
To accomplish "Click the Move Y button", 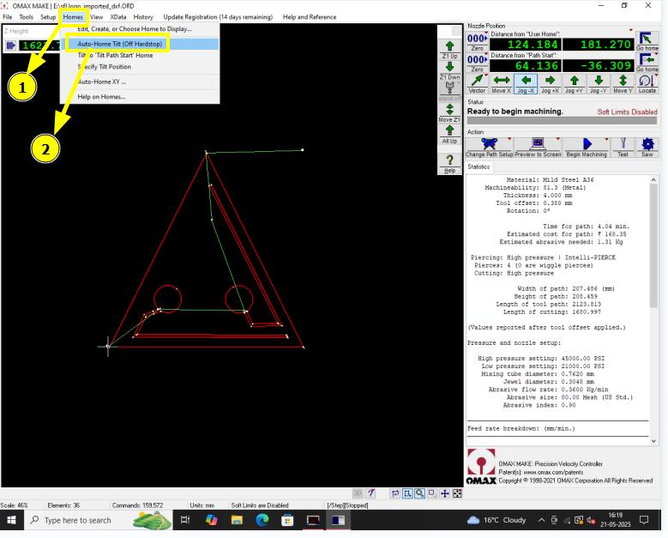I will [623, 83].
